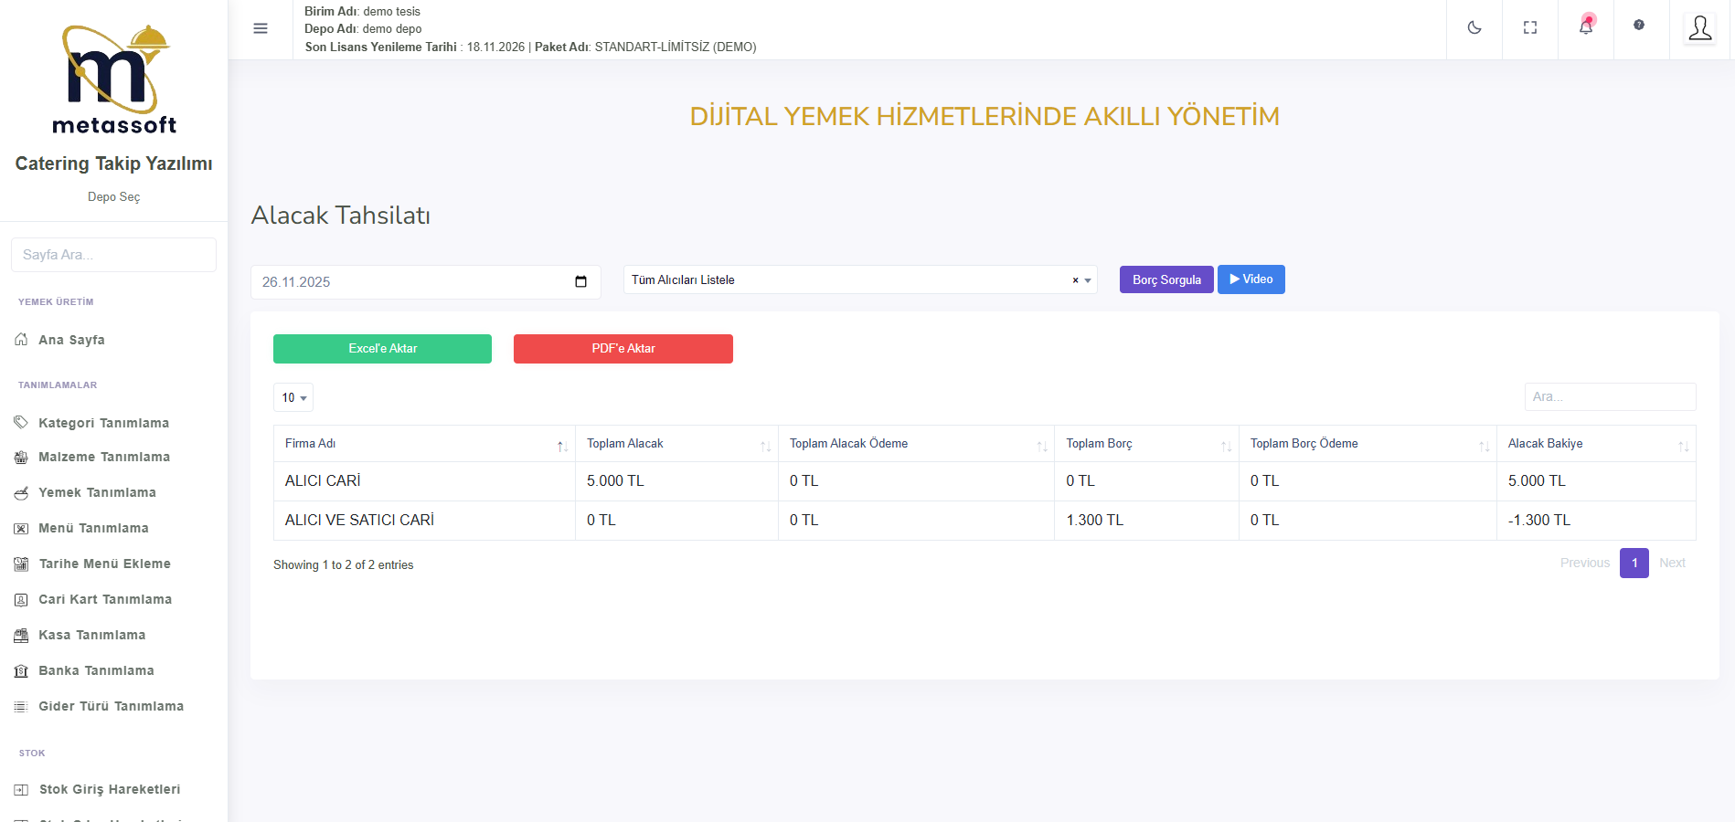Image resolution: width=1735 pixels, height=822 pixels.
Task: Toggle fullscreen mode icon
Action: click(x=1529, y=28)
